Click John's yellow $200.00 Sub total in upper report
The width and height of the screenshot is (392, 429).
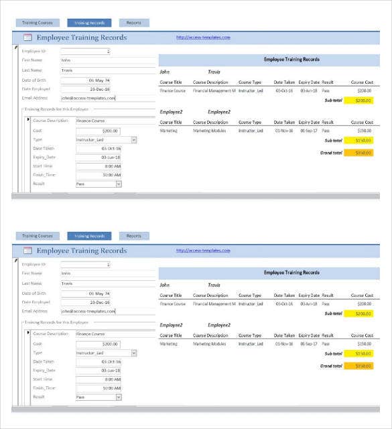coord(358,101)
